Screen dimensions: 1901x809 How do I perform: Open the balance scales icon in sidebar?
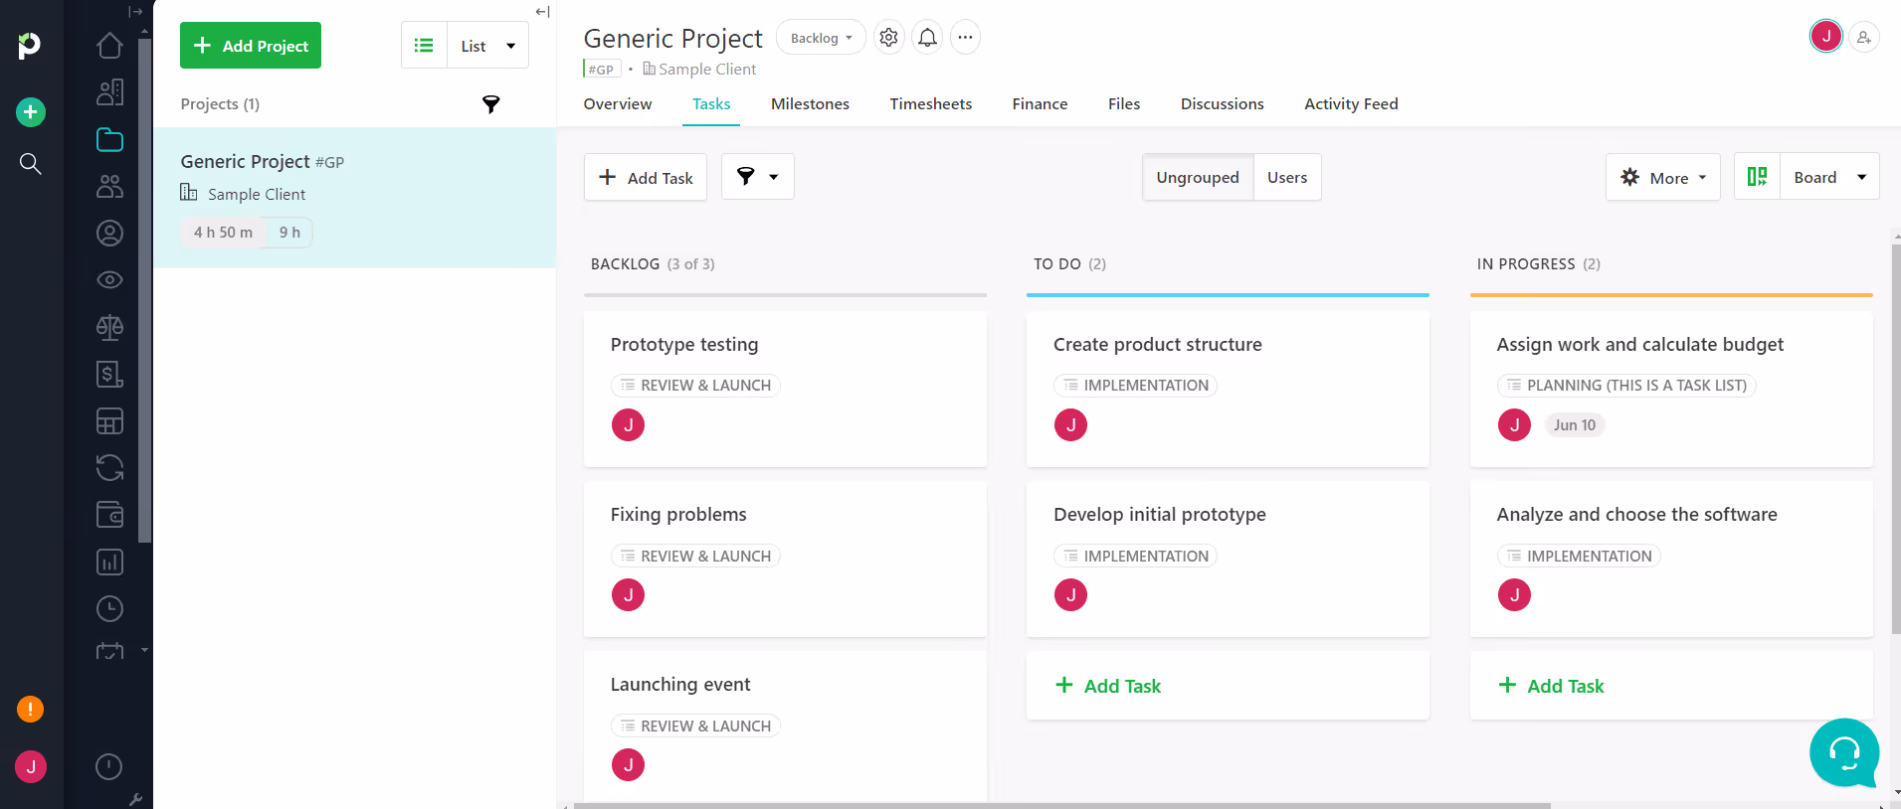(109, 326)
